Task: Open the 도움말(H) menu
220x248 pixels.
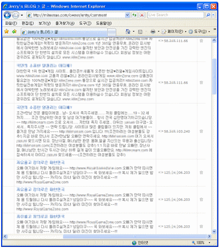Action: click(x=104, y=23)
